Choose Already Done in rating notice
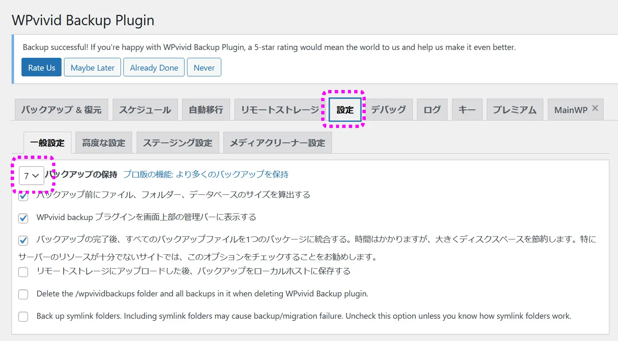Viewport: 618px width, 341px height. pyautogui.click(x=154, y=68)
